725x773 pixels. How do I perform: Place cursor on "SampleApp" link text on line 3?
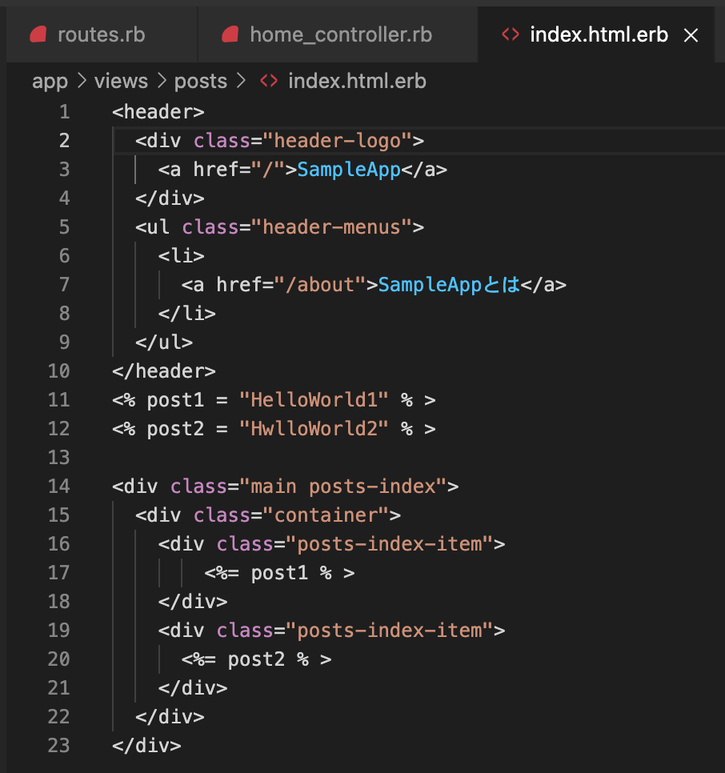click(348, 170)
